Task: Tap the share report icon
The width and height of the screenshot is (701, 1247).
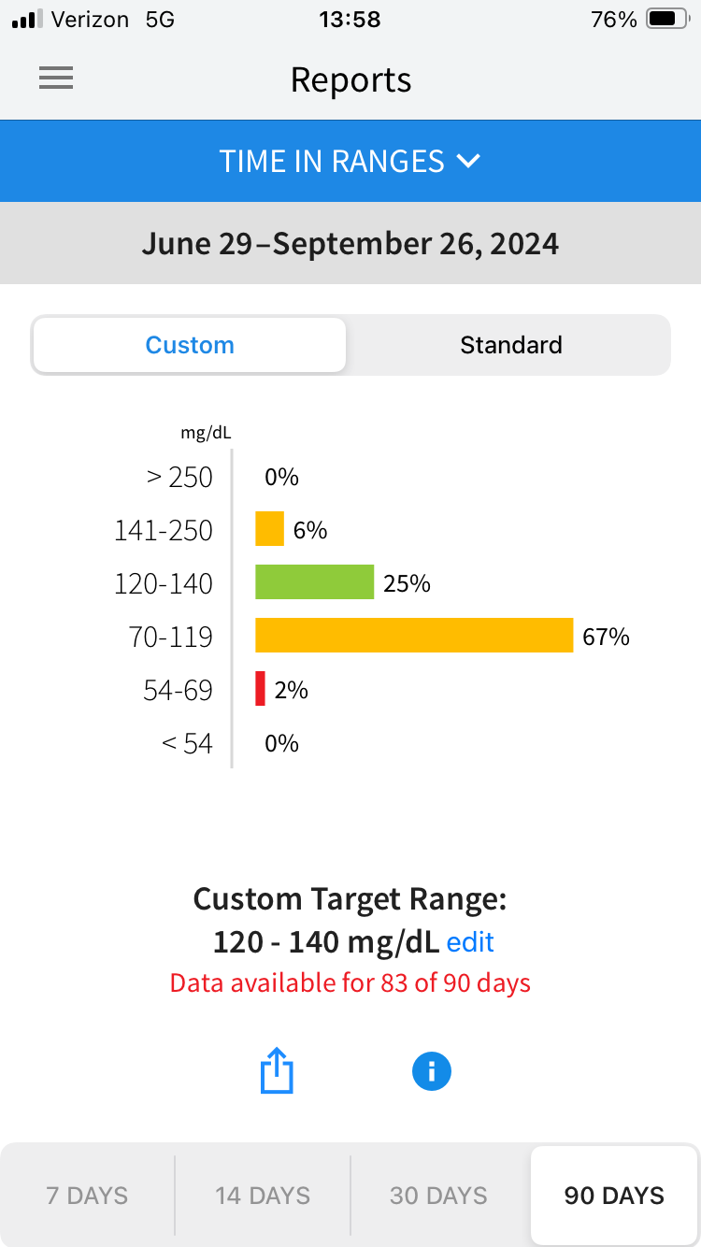Action: click(277, 1071)
